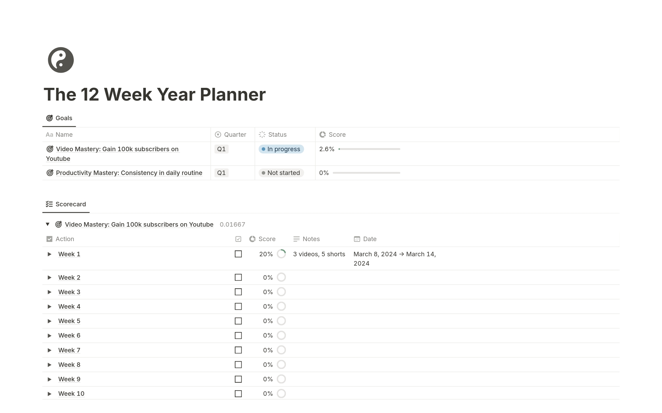Open the In progress status tag
Viewport: 662px width, 413px height.
[281, 149]
